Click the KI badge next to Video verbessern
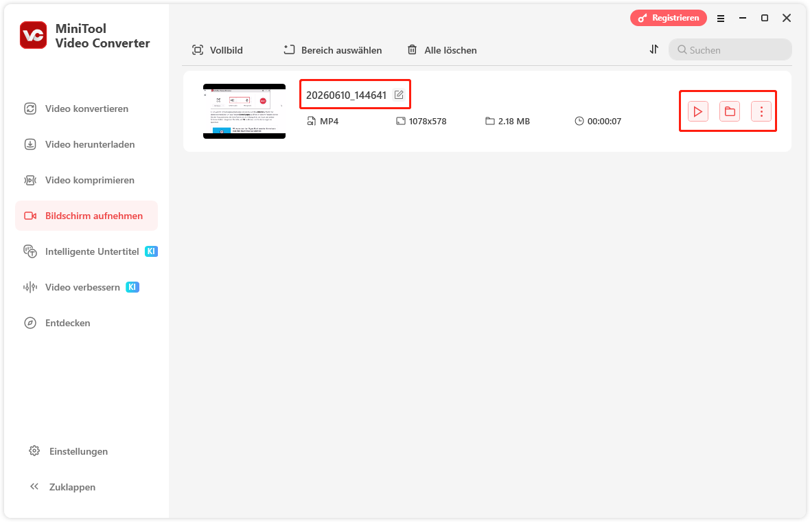The image size is (810, 522). (x=132, y=287)
